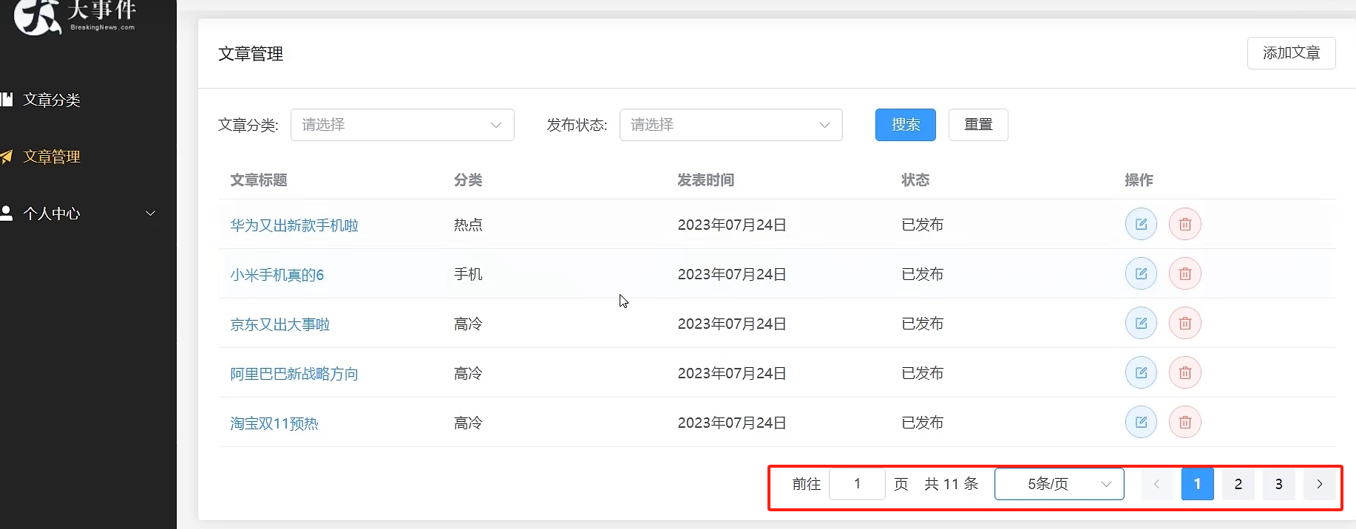
Task: Click the 文章标题 column header
Action: (x=259, y=180)
